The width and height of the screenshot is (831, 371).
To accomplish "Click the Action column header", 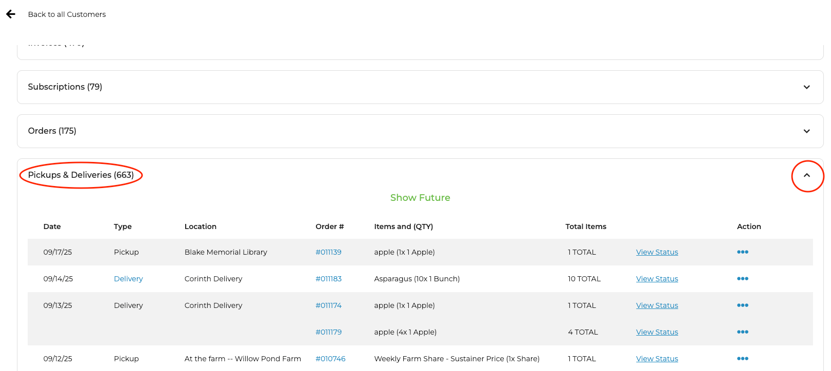I will pyautogui.click(x=749, y=226).
